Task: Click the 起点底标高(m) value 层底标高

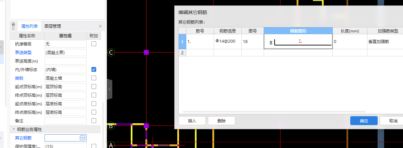Action: [x=65, y=104]
